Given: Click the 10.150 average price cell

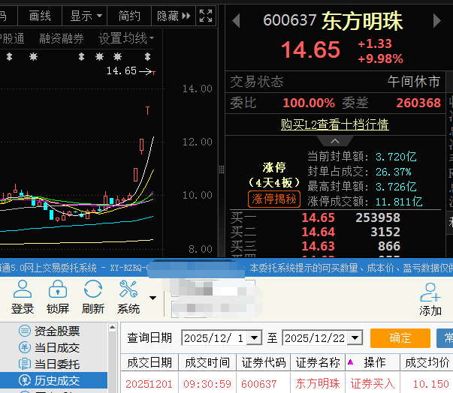Looking at the screenshot, I should point(430,384).
